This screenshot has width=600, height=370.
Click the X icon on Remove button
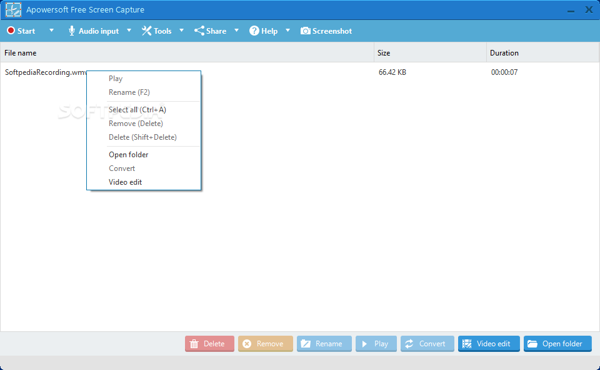[x=247, y=344]
